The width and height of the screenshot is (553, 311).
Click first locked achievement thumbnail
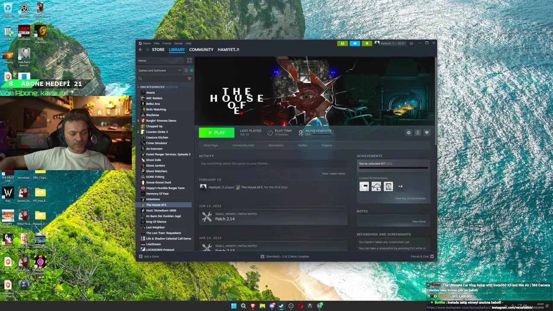pyautogui.click(x=364, y=187)
